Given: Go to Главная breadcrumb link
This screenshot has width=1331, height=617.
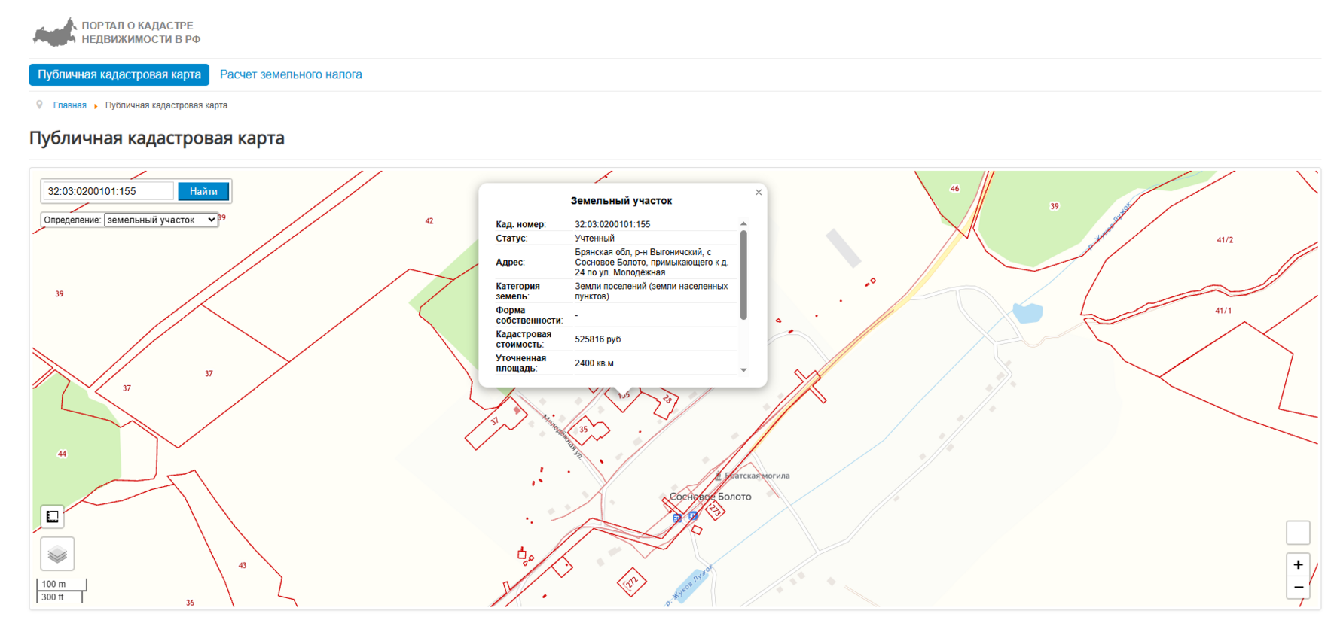Looking at the screenshot, I should (69, 105).
